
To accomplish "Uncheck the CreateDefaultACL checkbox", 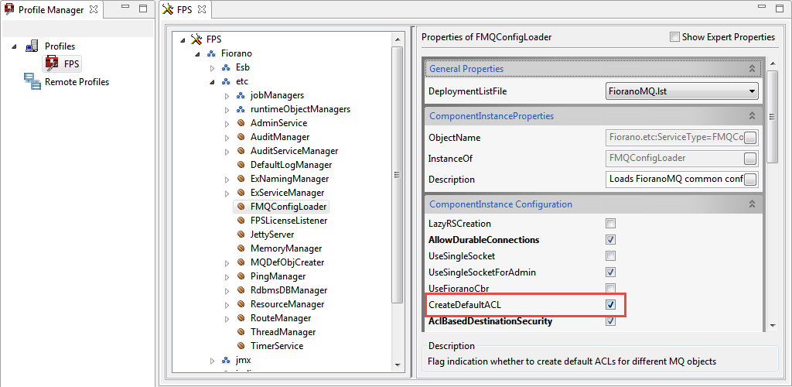I will click(x=610, y=305).
